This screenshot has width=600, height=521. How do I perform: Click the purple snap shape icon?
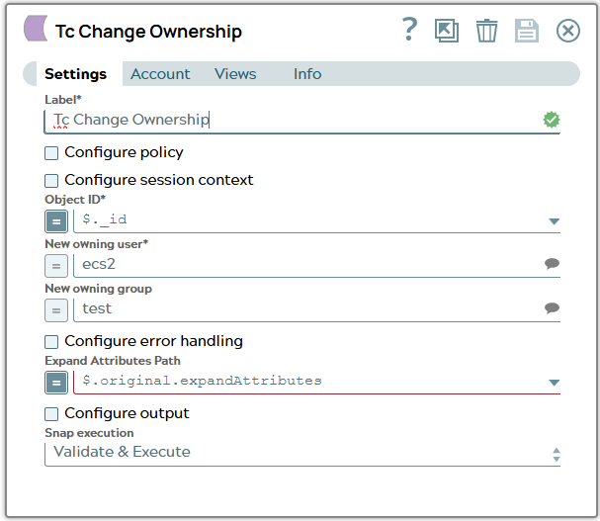tap(36, 29)
